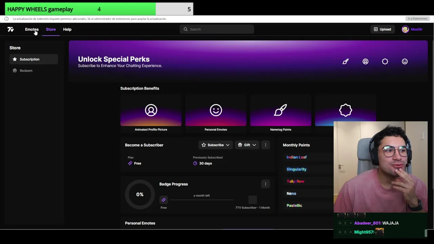The image size is (434, 244).
Task: Click the 0% progress ring
Action: pos(140,195)
